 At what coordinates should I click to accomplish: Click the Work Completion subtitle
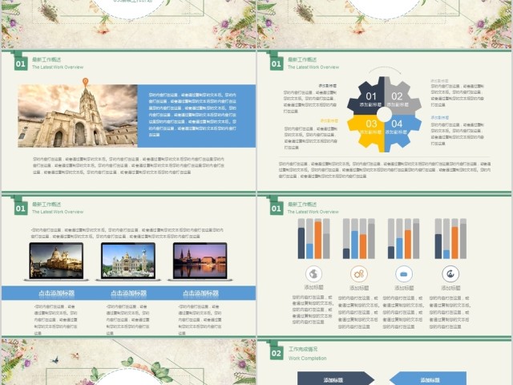click(307, 359)
